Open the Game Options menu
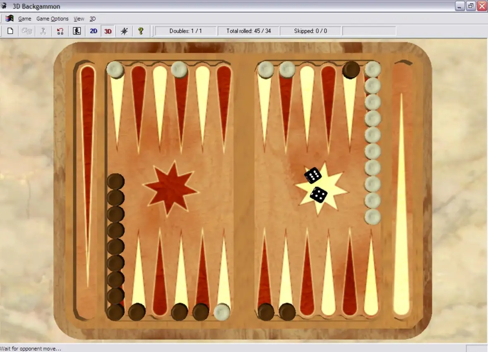488x352 pixels. tap(52, 19)
